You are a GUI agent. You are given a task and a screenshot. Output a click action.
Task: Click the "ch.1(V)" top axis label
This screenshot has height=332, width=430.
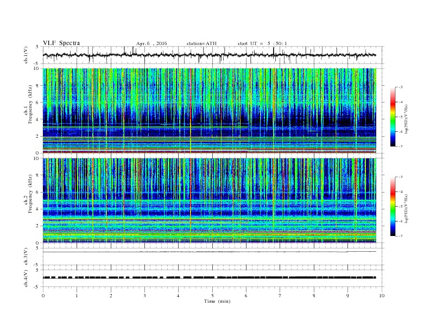[x=26, y=55]
